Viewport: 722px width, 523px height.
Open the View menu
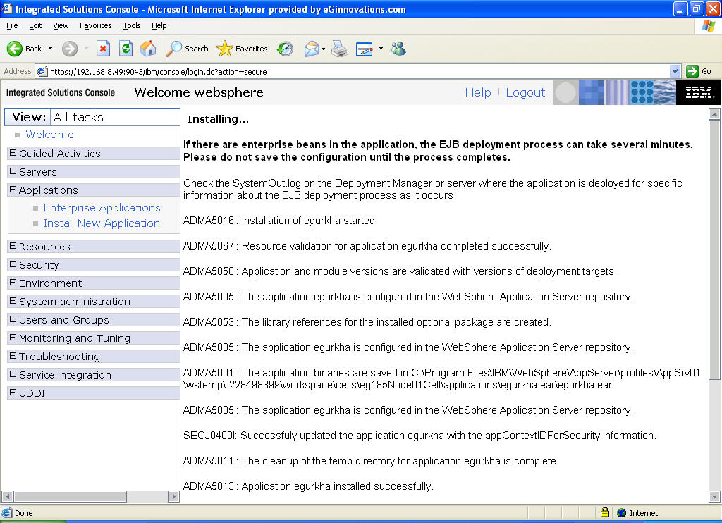click(61, 25)
